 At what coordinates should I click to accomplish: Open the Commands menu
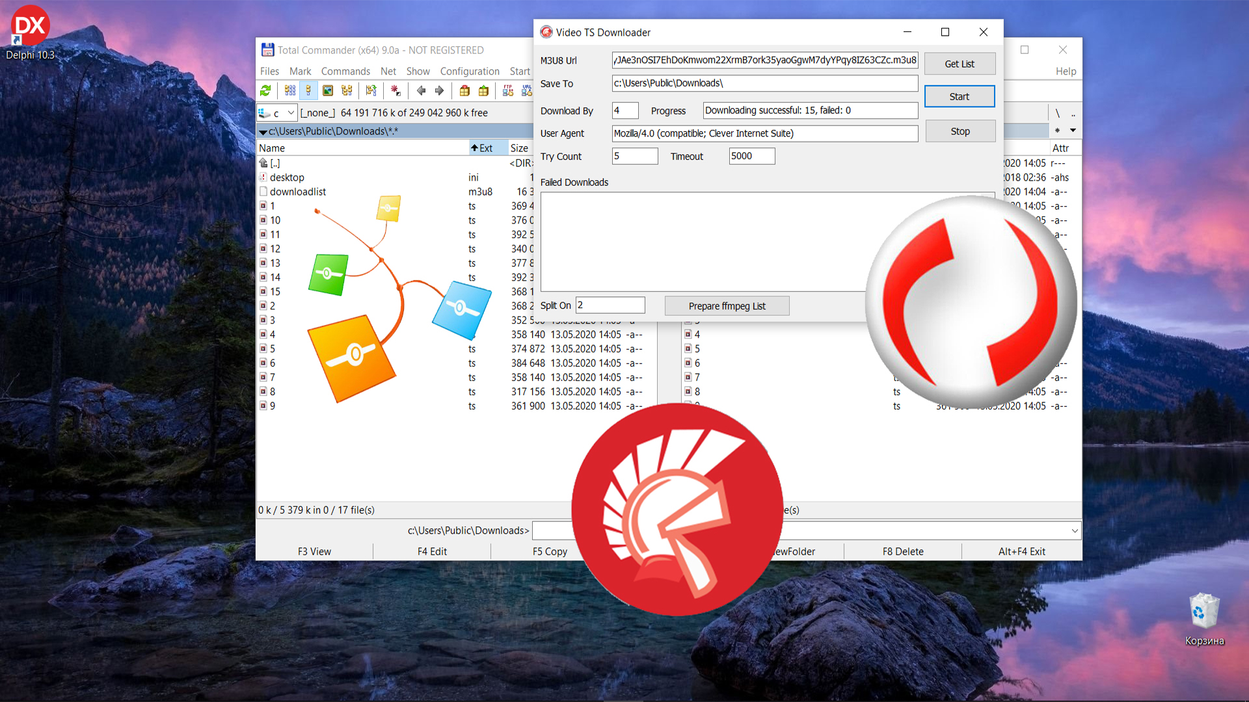tap(345, 71)
